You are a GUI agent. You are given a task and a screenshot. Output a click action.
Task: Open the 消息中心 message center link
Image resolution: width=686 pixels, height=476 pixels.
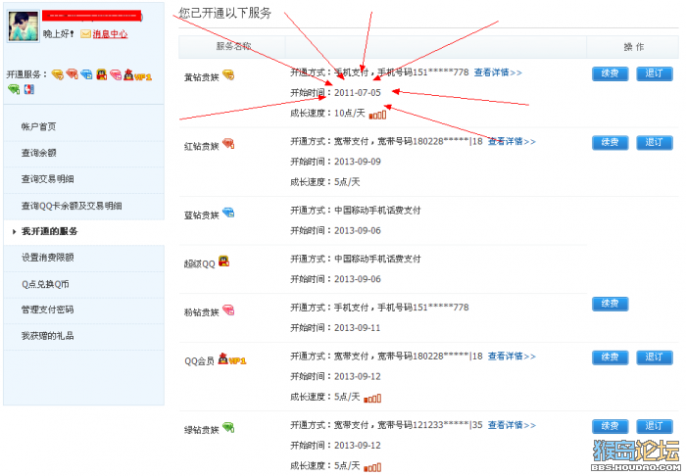(x=110, y=33)
